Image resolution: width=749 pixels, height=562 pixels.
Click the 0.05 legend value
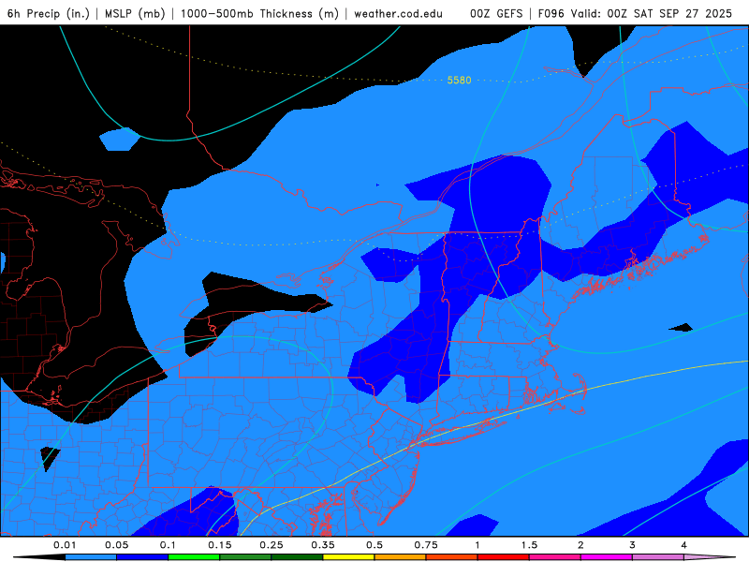[x=116, y=545]
